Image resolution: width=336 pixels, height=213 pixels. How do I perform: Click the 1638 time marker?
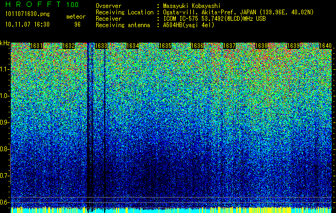coord(261,46)
